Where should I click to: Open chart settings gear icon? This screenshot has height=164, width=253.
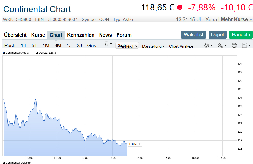(206, 45)
